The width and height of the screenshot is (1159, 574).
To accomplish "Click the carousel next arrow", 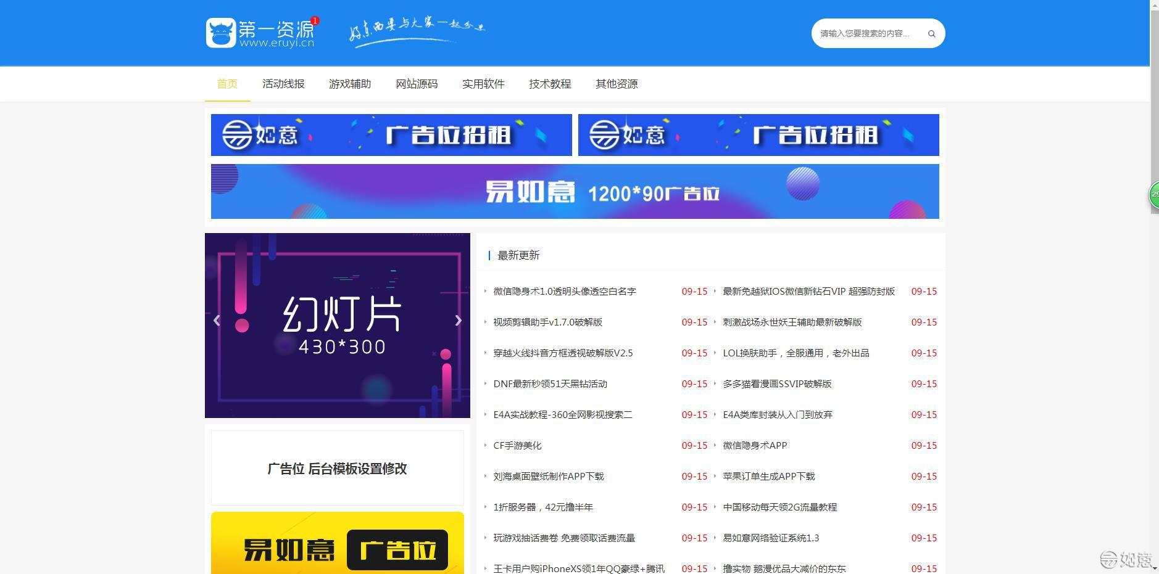I will pyautogui.click(x=458, y=321).
